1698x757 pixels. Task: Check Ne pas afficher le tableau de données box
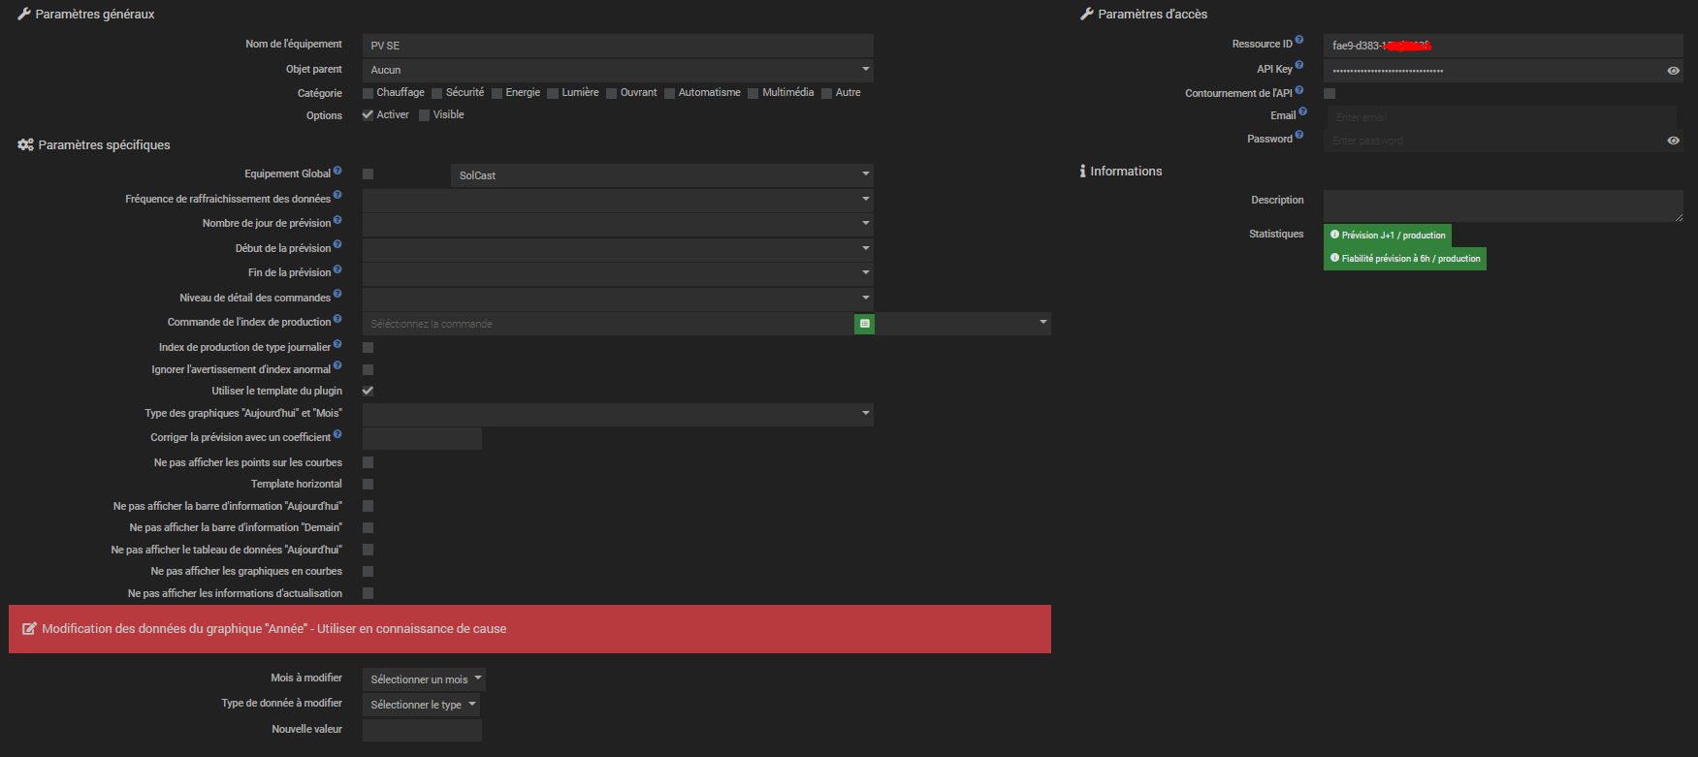click(x=368, y=550)
